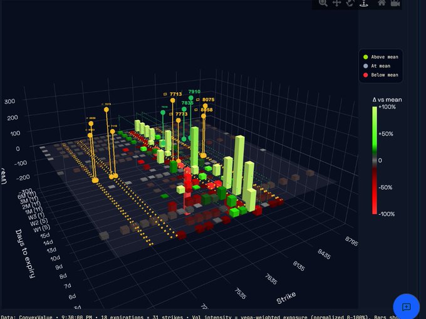Click the 9d expiry tick label
The width and height of the screenshot is (426, 319).
pyautogui.click(x=59, y=267)
